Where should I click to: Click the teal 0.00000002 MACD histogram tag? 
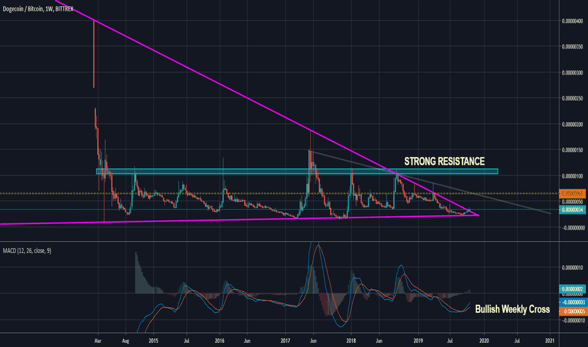point(573,289)
